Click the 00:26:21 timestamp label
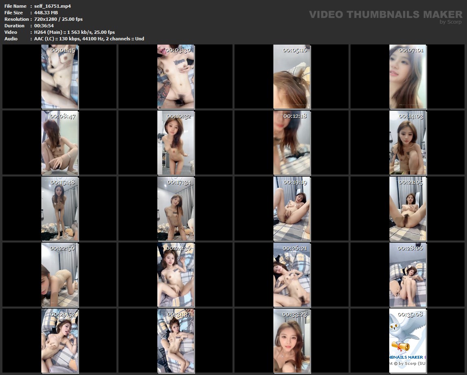 [295, 248]
